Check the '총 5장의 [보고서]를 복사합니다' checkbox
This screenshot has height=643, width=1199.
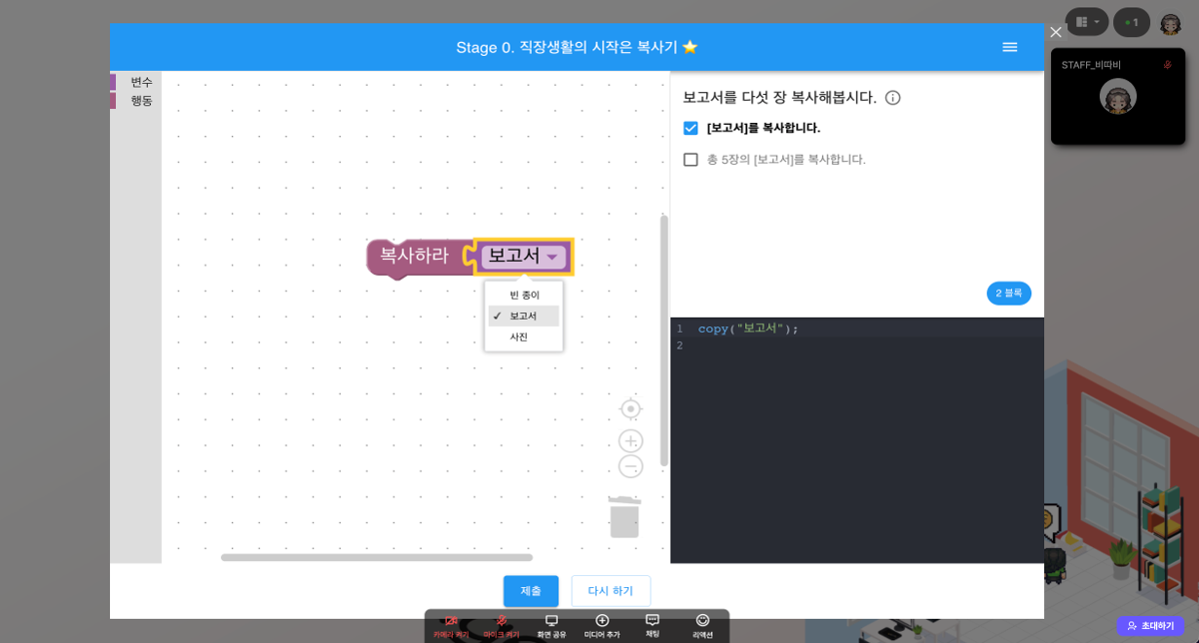tap(689, 158)
